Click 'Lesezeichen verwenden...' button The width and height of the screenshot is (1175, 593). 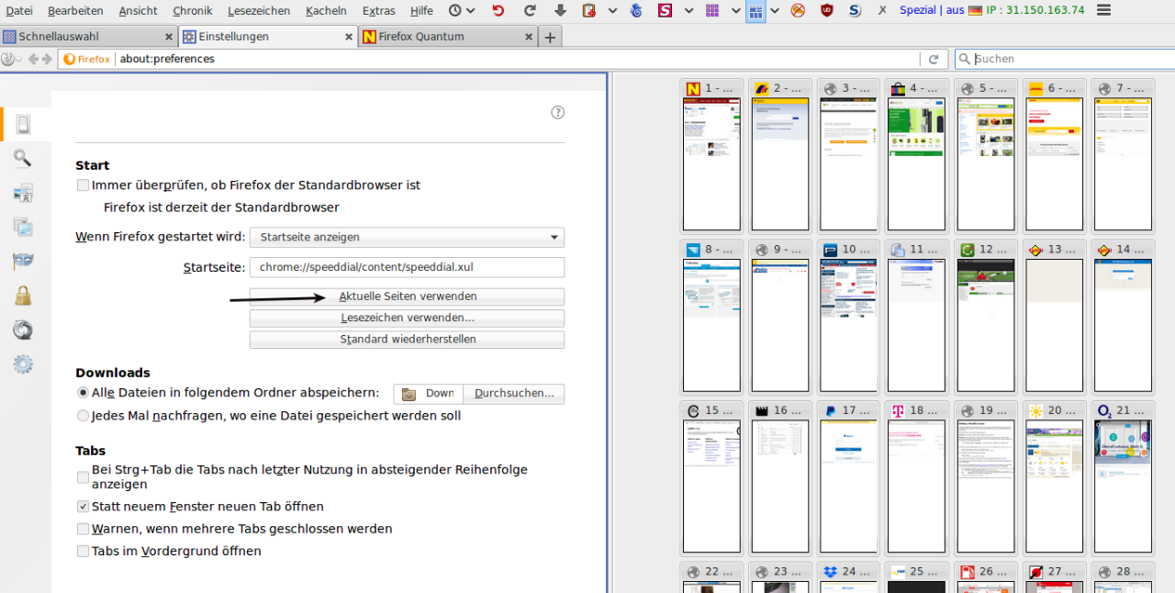(407, 318)
